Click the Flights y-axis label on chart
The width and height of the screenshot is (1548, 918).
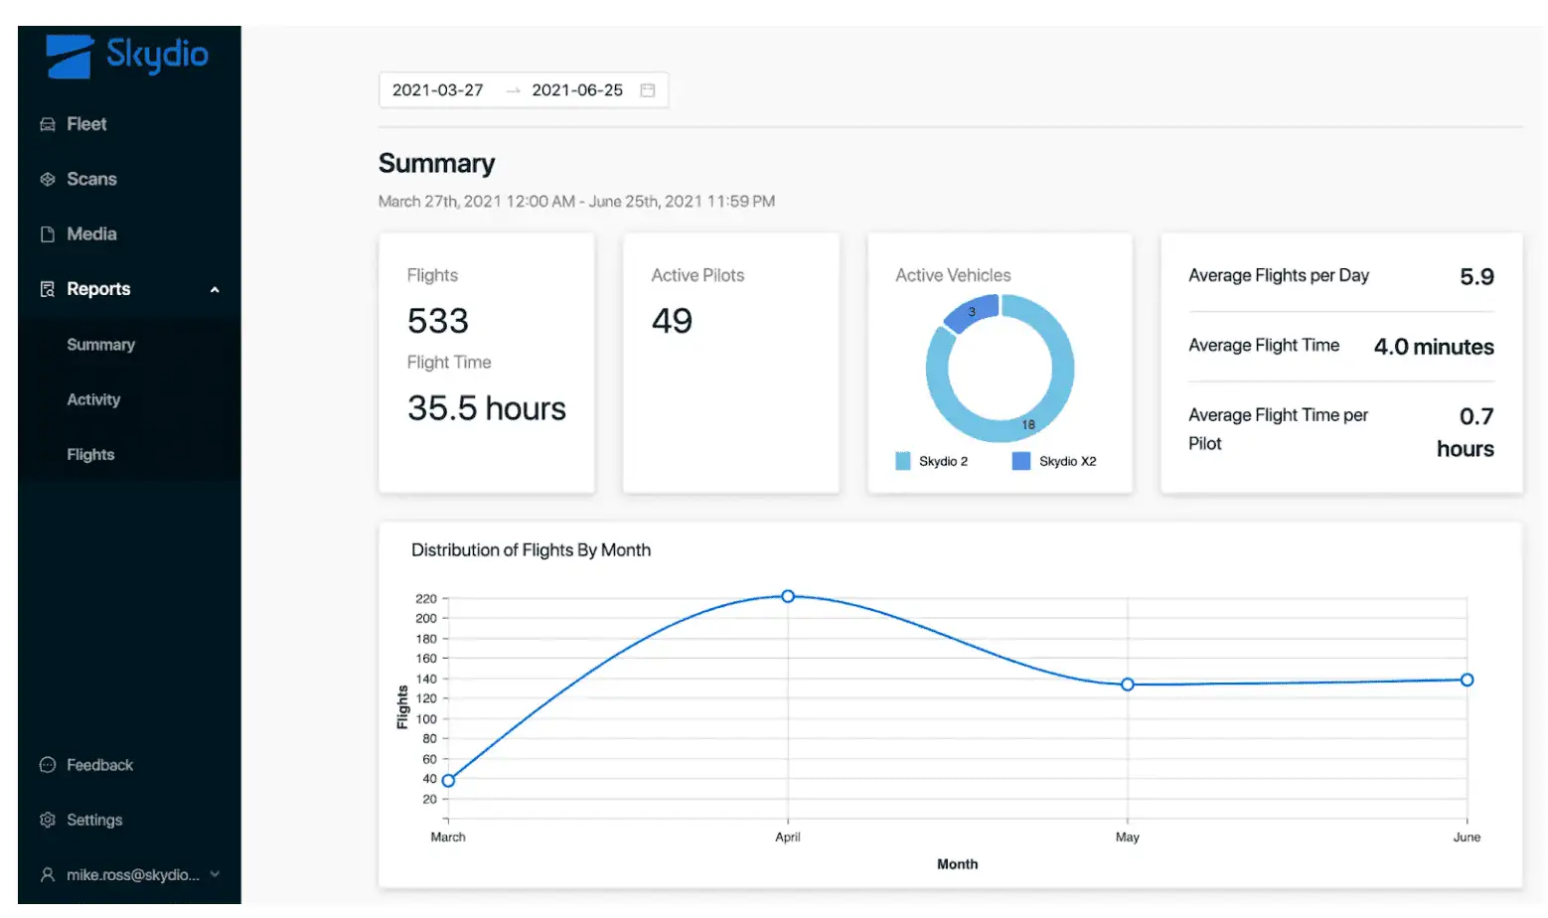pyautogui.click(x=402, y=707)
